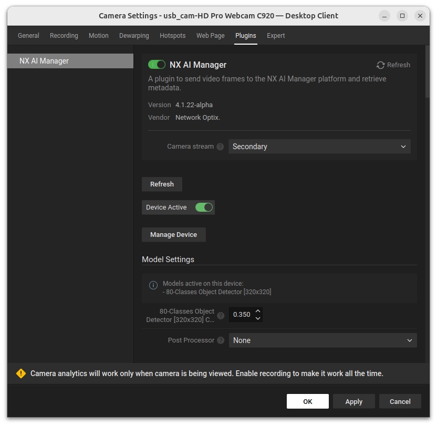The height and width of the screenshot is (426, 437).
Task: Go to the Dewarping tab
Action: (134, 36)
